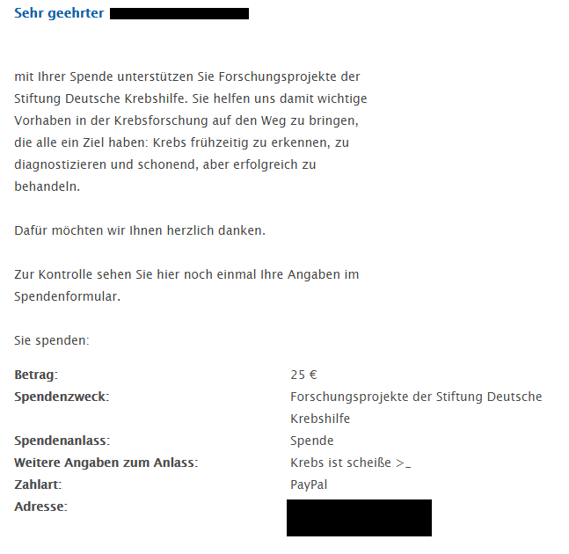This screenshot has width=569, height=554.
Task: Click the redacted name next to the greeting
Action: click(x=179, y=14)
